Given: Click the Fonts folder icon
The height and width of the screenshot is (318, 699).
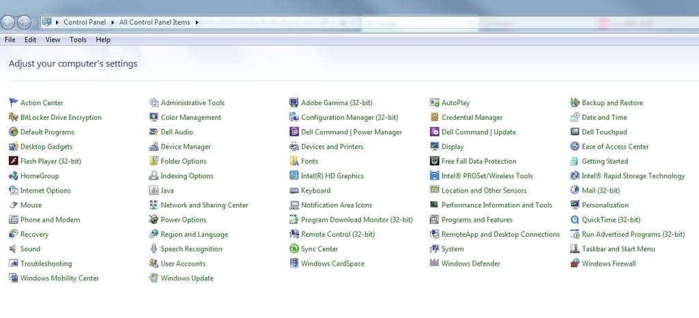Looking at the screenshot, I should [294, 161].
